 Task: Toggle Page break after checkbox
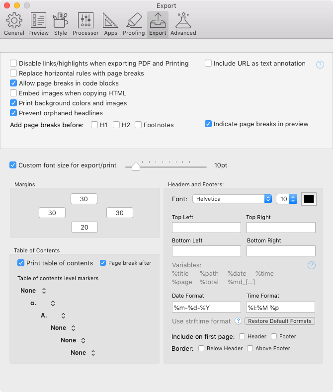(x=103, y=263)
